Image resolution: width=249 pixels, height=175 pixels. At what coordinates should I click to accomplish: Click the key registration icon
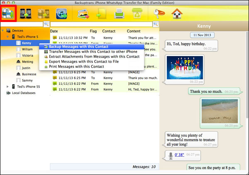[159, 13]
